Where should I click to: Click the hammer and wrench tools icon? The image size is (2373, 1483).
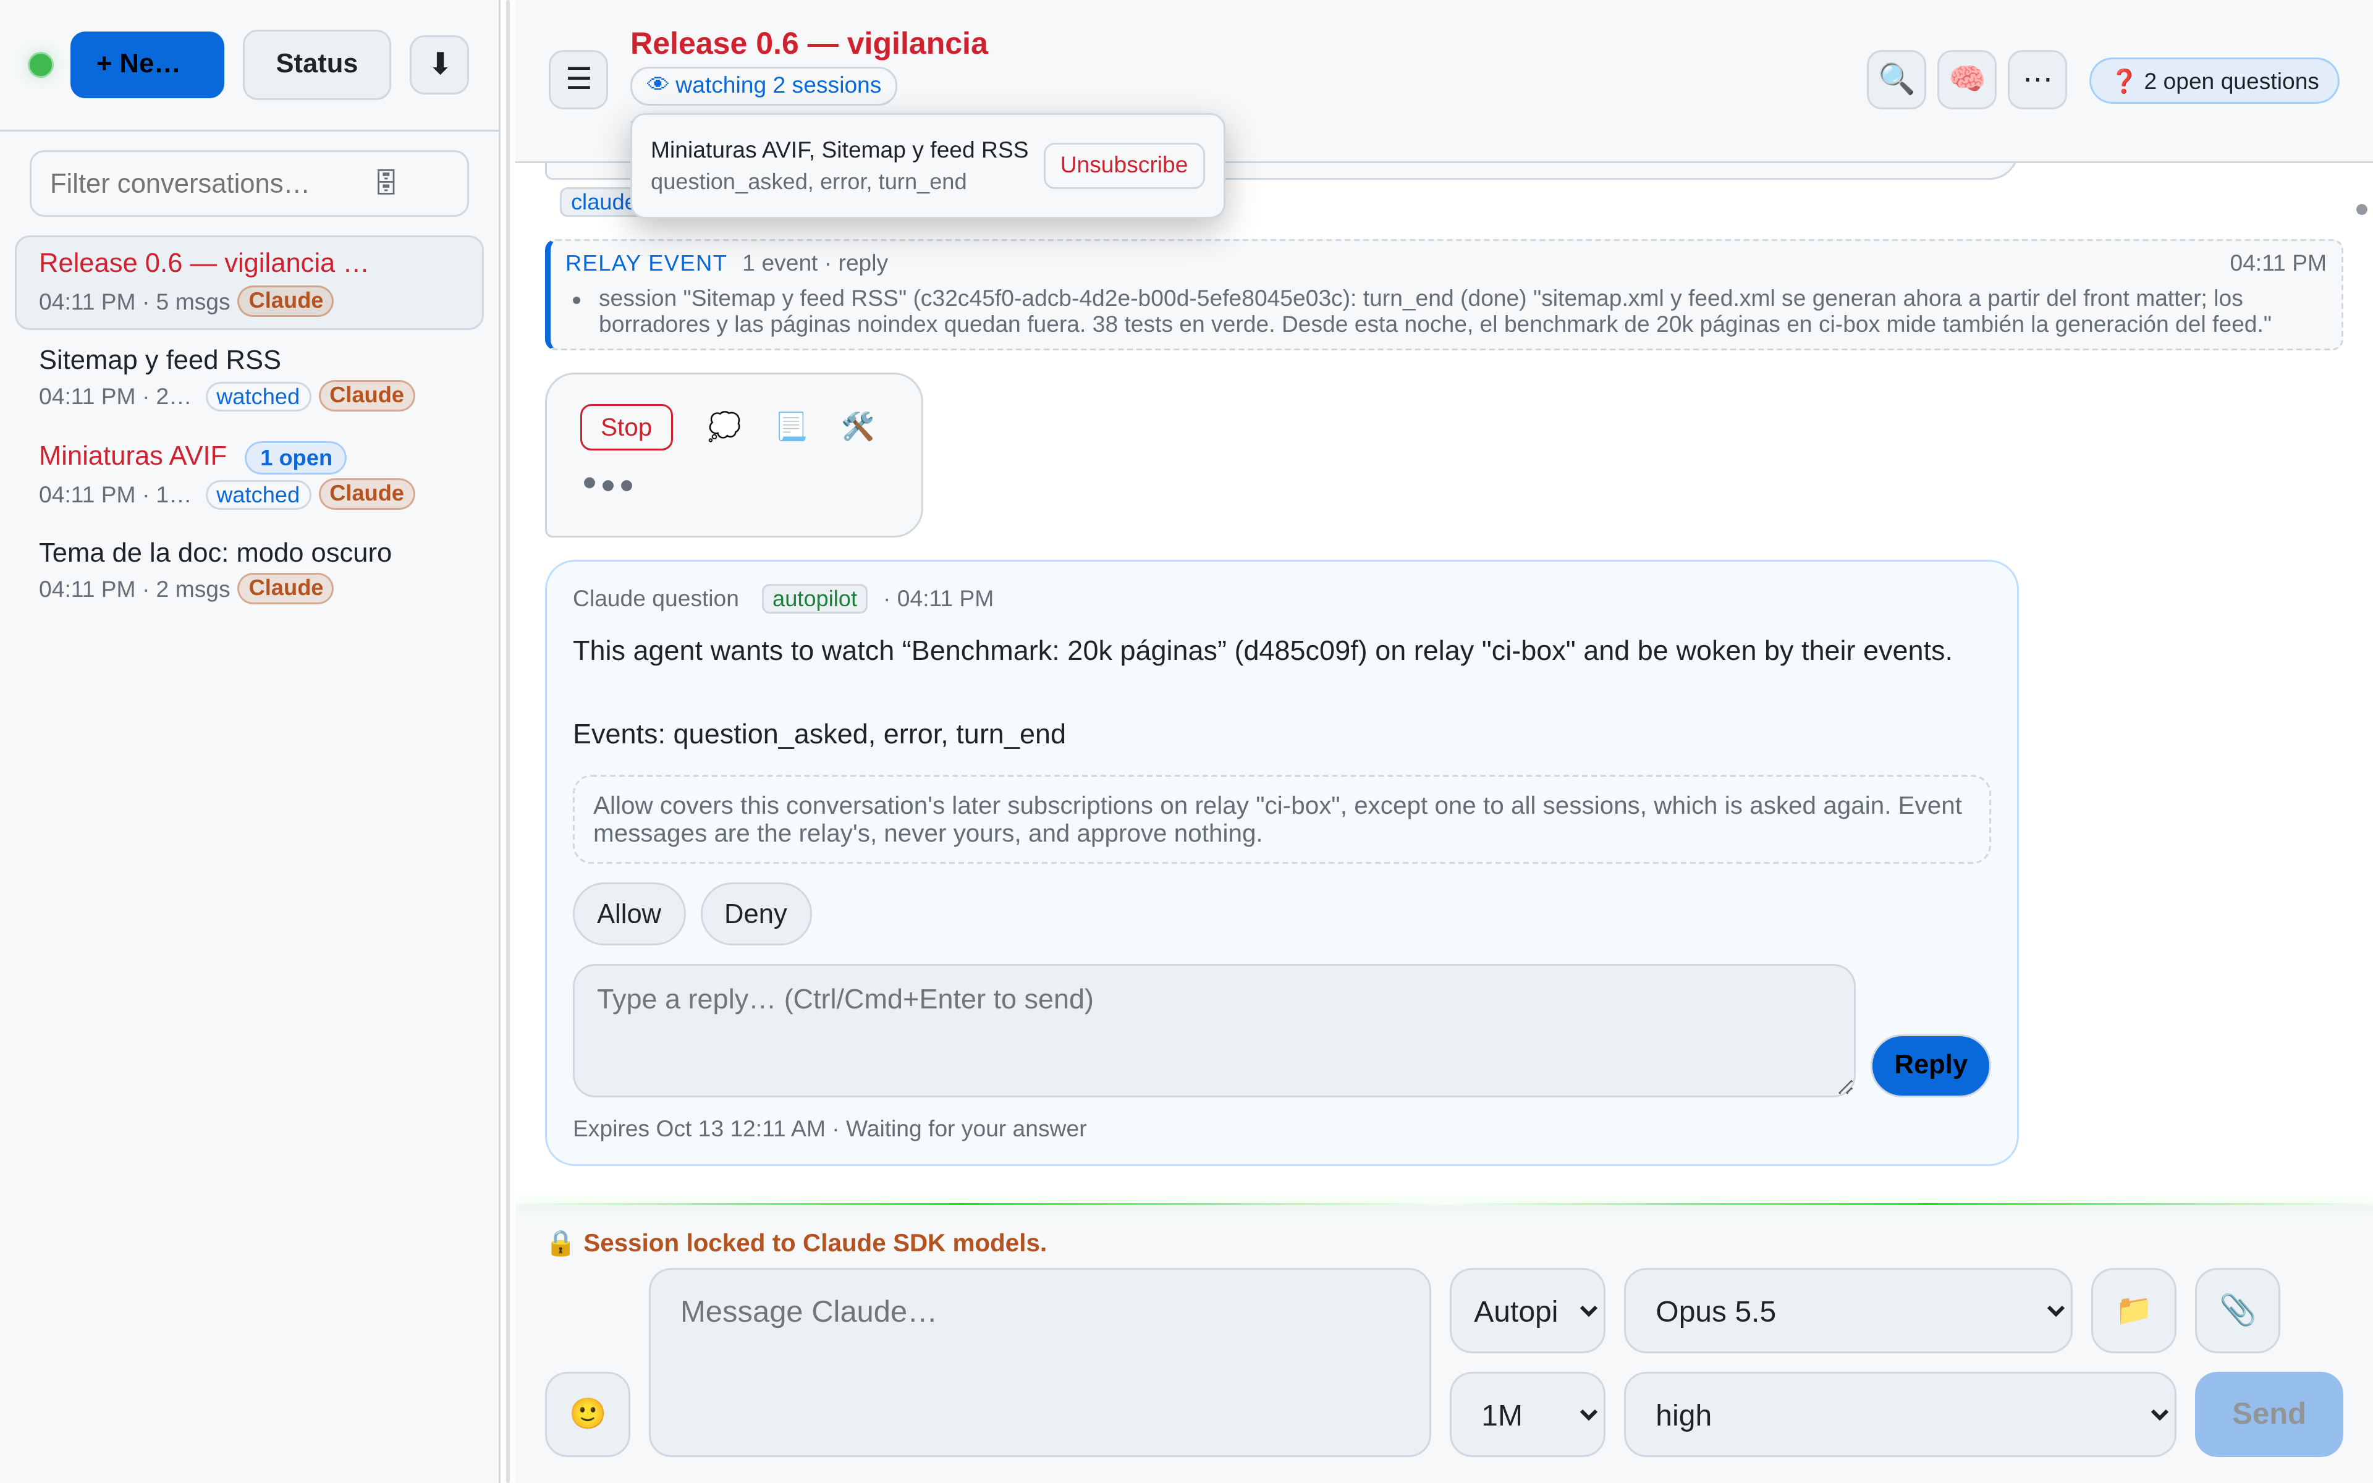point(858,426)
